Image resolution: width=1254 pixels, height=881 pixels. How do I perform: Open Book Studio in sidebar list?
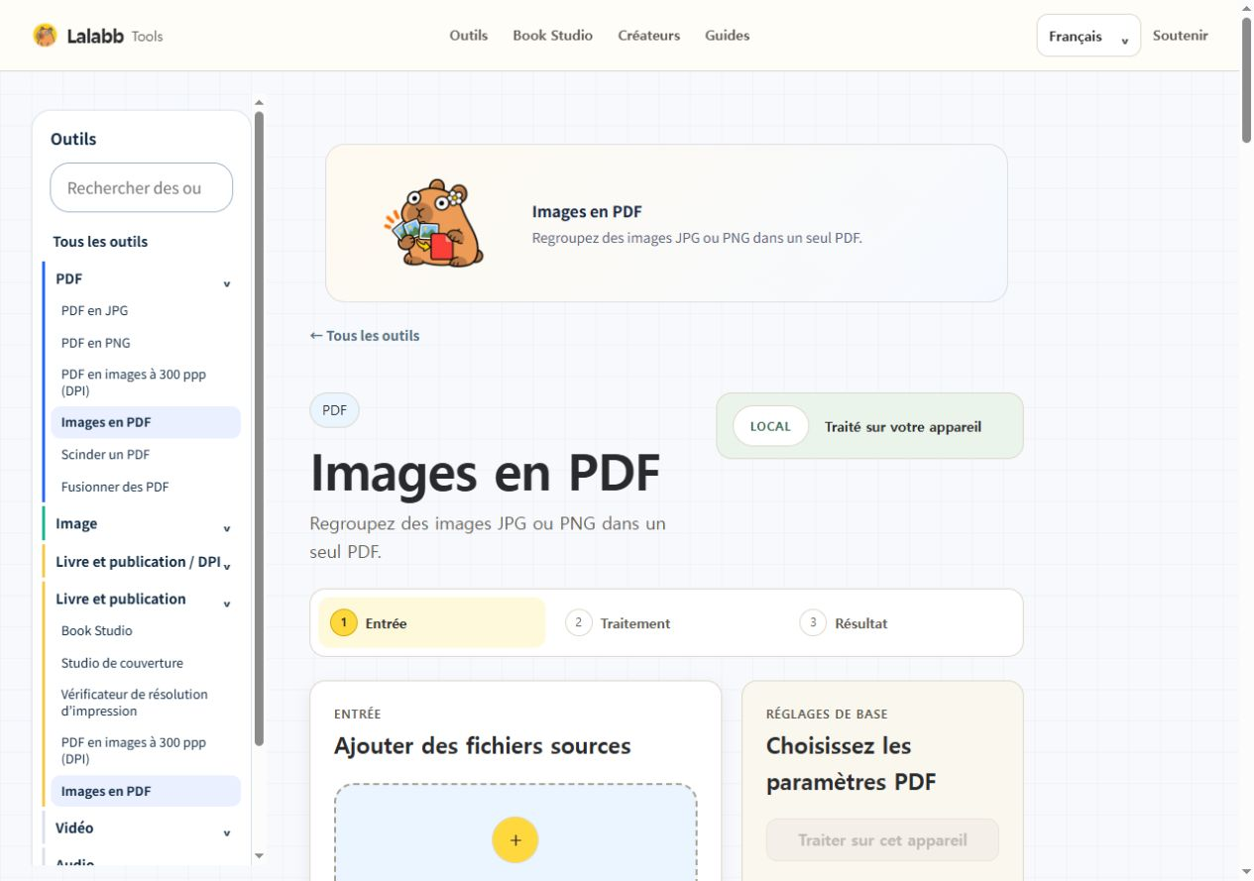pos(146,630)
